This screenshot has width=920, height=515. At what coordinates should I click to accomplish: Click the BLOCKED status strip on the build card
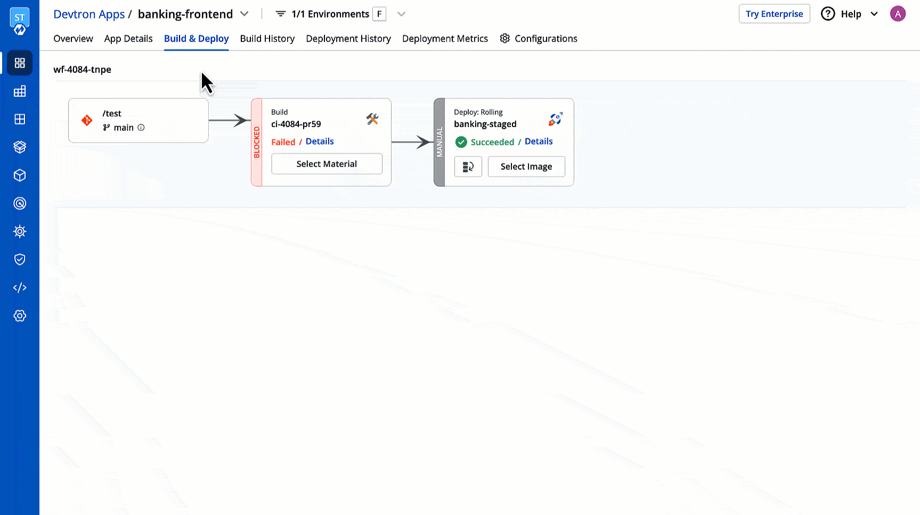pos(257,142)
